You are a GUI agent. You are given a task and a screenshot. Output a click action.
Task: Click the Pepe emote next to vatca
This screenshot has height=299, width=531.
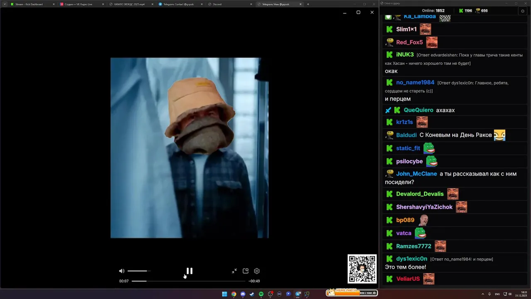point(420,233)
